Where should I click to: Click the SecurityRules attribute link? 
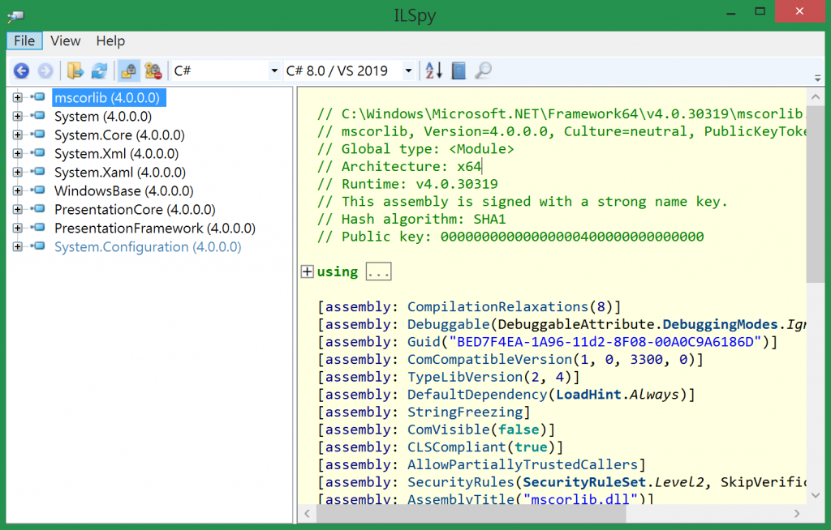(x=461, y=482)
